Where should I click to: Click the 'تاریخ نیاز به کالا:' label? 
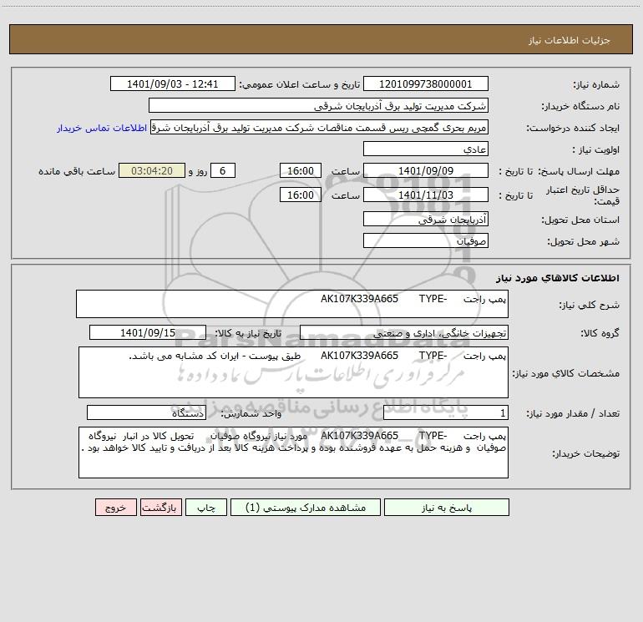pos(249,333)
